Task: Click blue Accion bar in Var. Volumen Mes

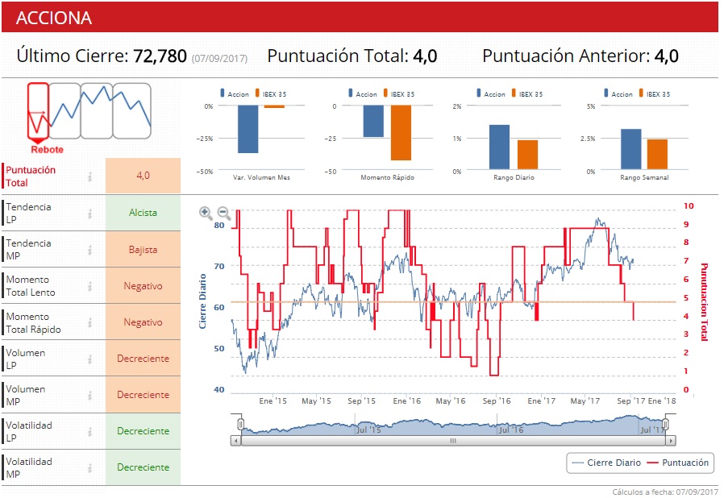Action: click(248, 129)
